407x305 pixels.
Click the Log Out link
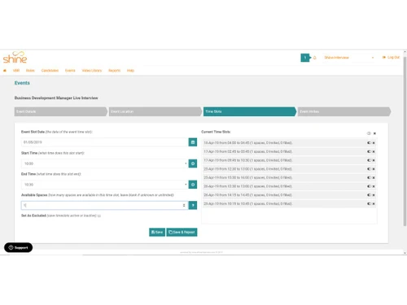click(391, 58)
